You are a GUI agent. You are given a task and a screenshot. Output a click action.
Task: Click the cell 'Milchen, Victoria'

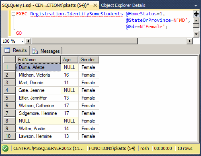(x=38, y=75)
